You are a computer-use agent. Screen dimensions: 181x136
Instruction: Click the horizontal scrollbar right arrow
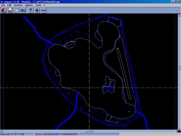[176, 131]
